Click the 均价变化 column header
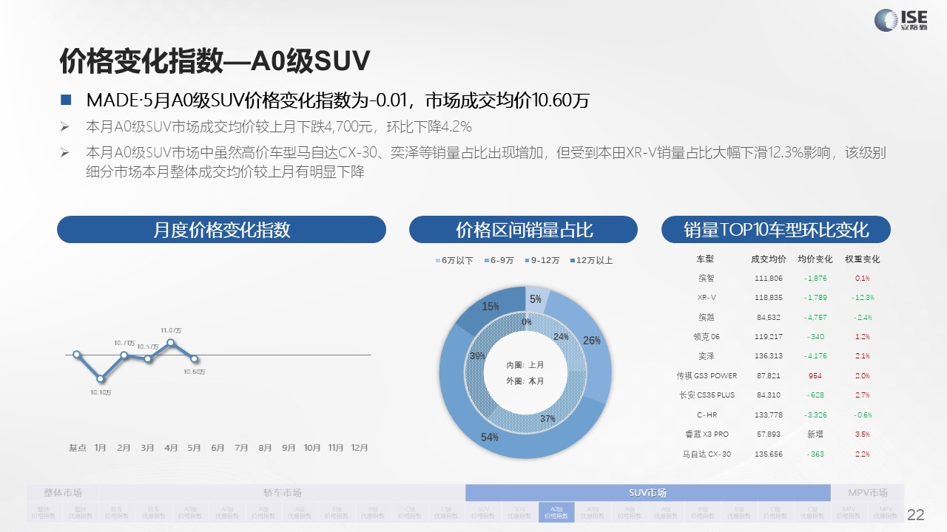The image size is (947, 532). 815,259
